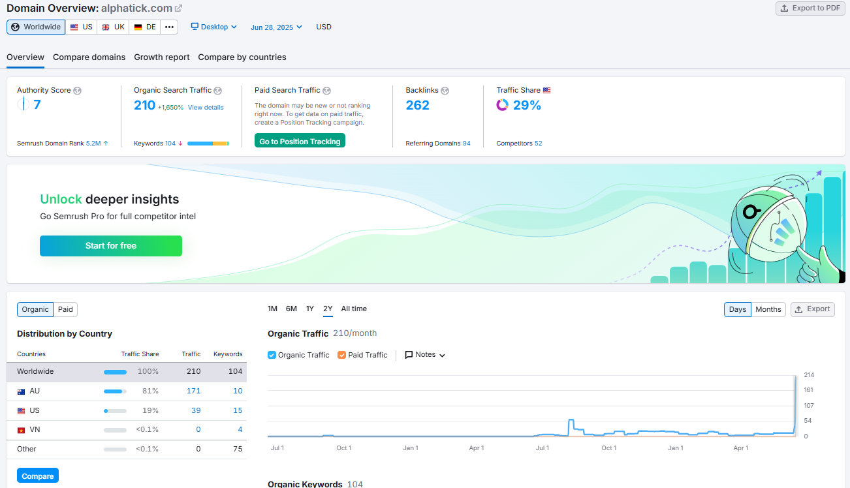Toggle the Paid Traffic checkbox
This screenshot has width=850, height=488.
point(342,355)
